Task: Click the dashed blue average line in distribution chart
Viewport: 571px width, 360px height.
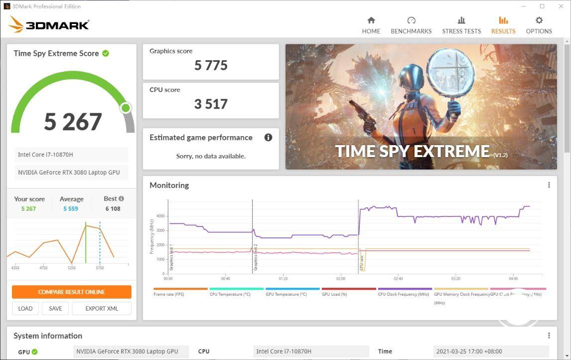Action: [x=100, y=242]
